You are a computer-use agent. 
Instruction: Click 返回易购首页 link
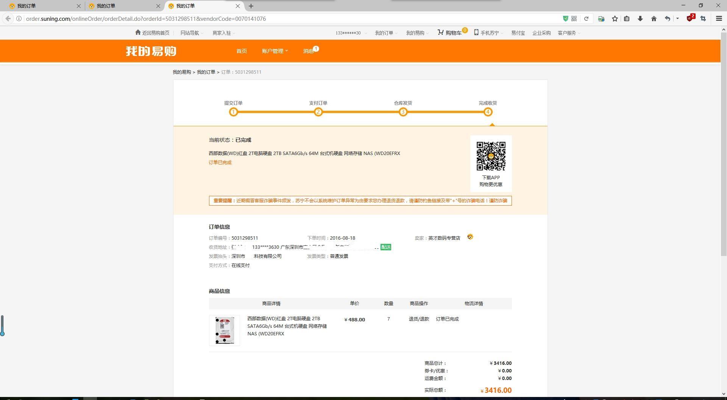(152, 33)
